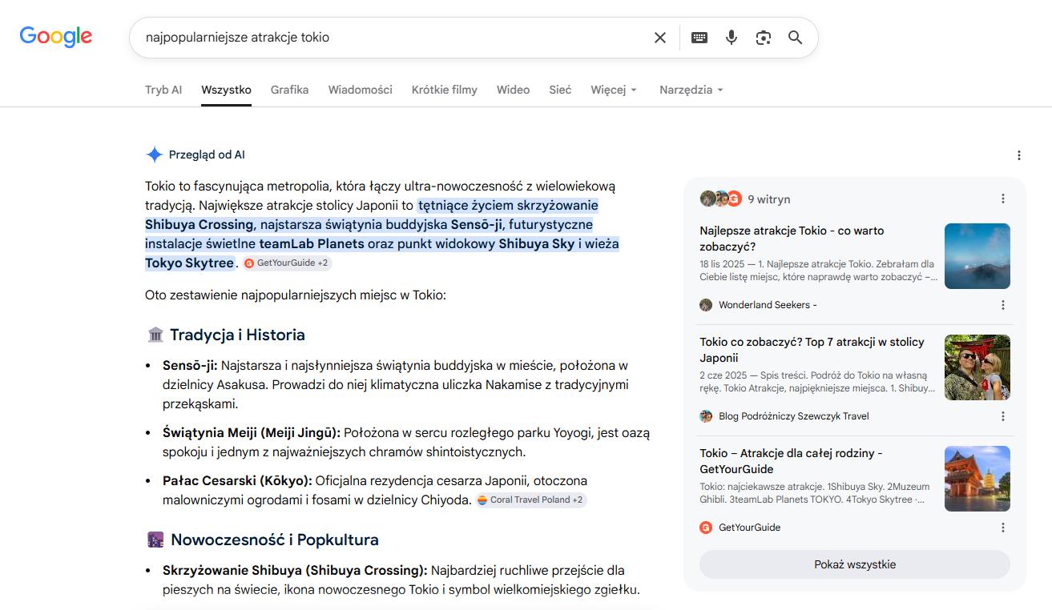Screen dimensions: 1052x610
Task: Click the Nowoczesność i Popkultura heading
Action: (x=275, y=540)
